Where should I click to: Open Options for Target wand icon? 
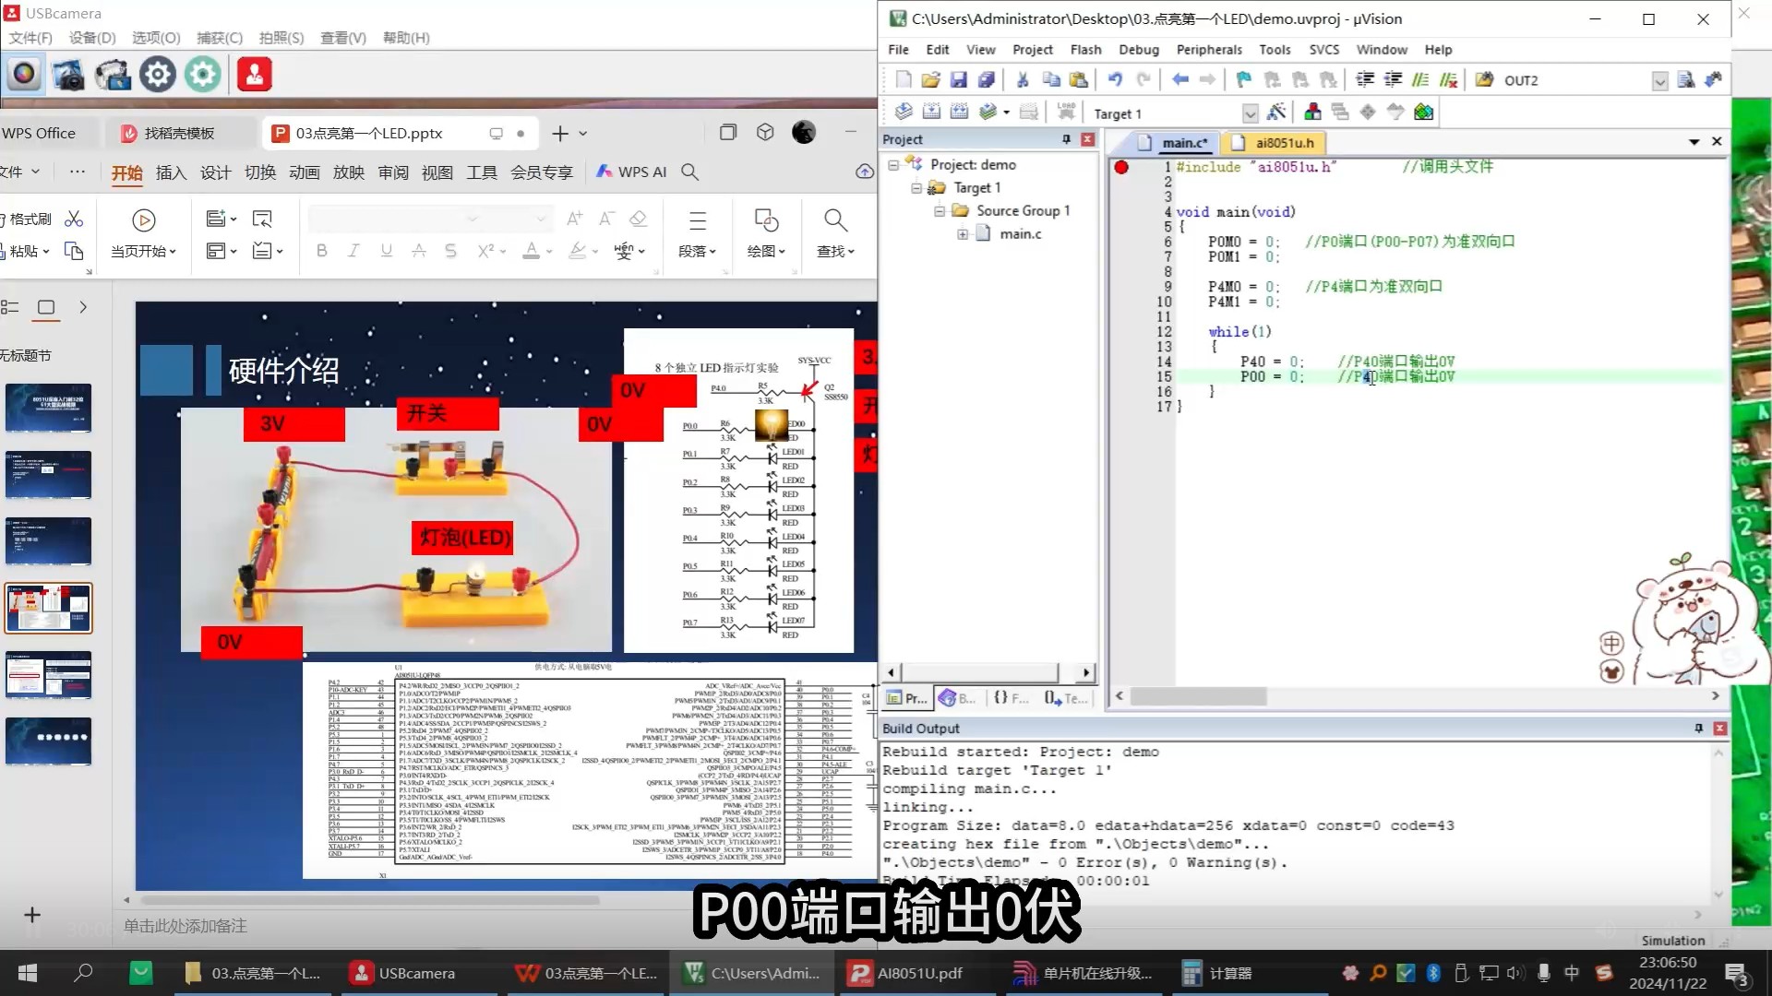tap(1276, 113)
